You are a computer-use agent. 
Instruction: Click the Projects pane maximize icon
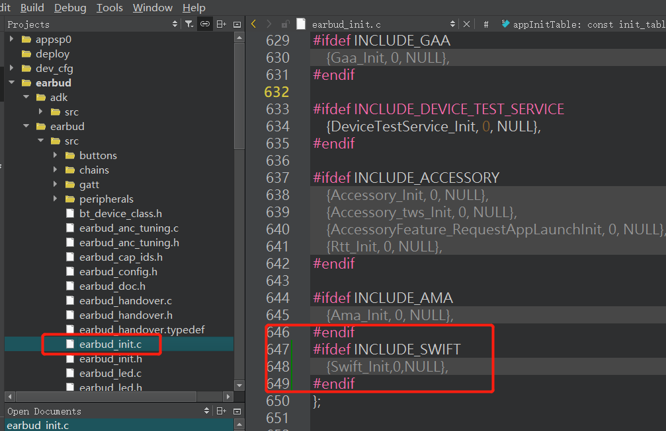pos(237,24)
